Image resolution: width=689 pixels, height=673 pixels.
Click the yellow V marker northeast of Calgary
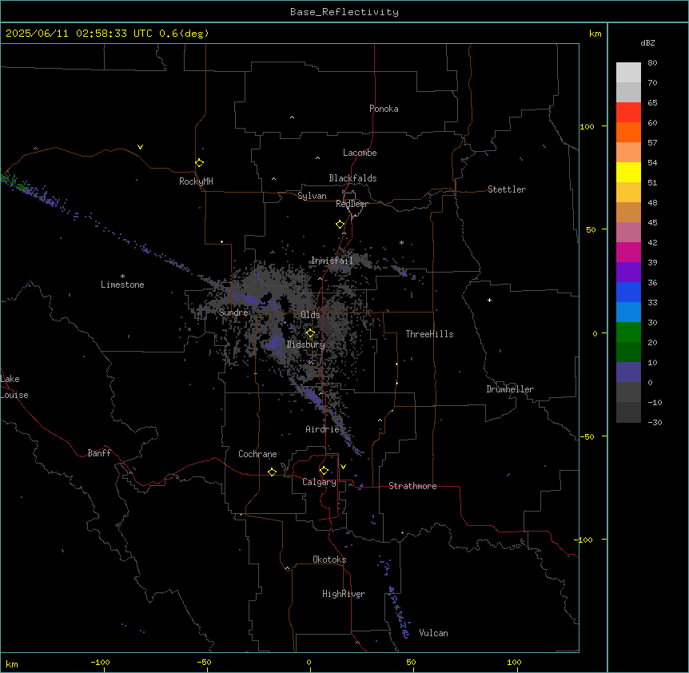coord(343,467)
